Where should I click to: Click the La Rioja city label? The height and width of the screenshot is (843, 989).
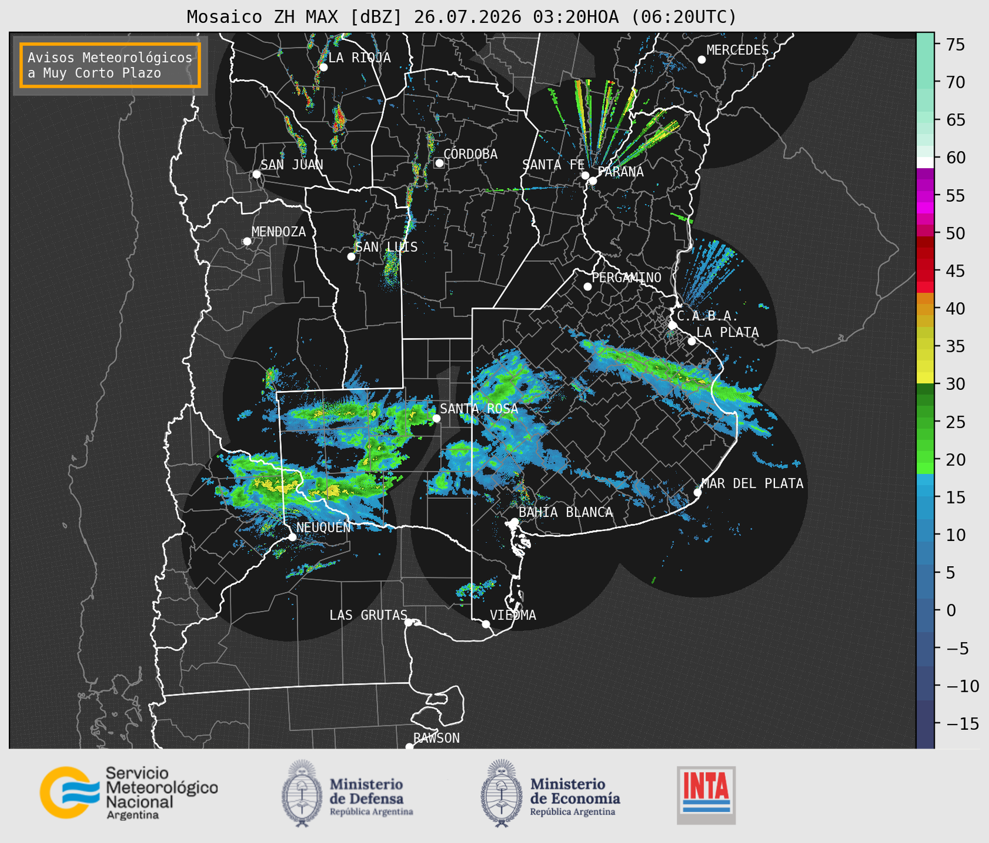click(x=359, y=57)
